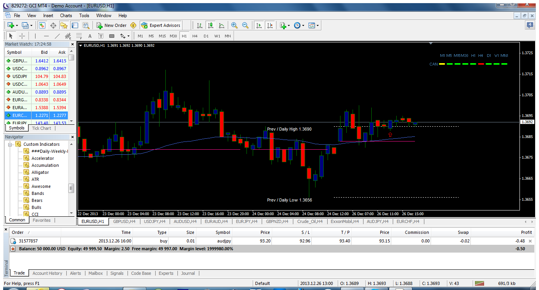Select the Trendline drawing tool
Image resolution: width=539 pixels, height=290 pixels.
pos(57,36)
